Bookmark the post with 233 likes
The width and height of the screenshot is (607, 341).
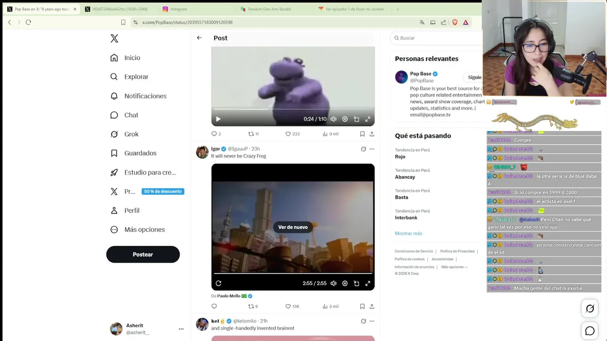click(362, 134)
